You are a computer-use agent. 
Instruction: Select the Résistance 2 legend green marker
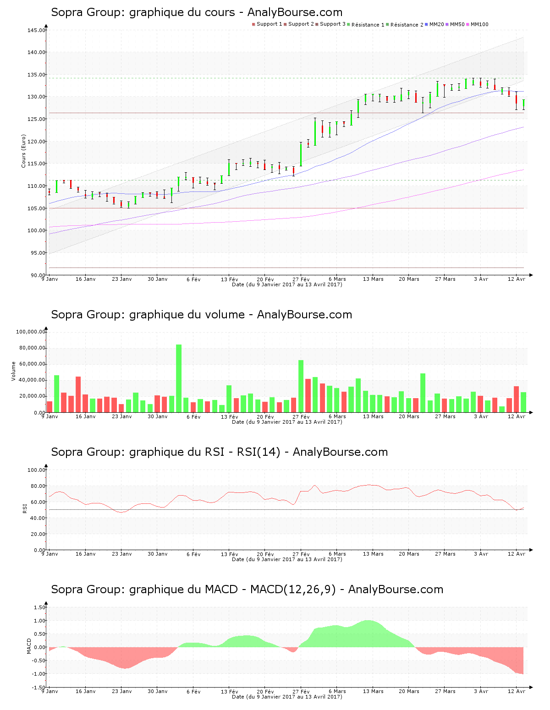click(388, 24)
